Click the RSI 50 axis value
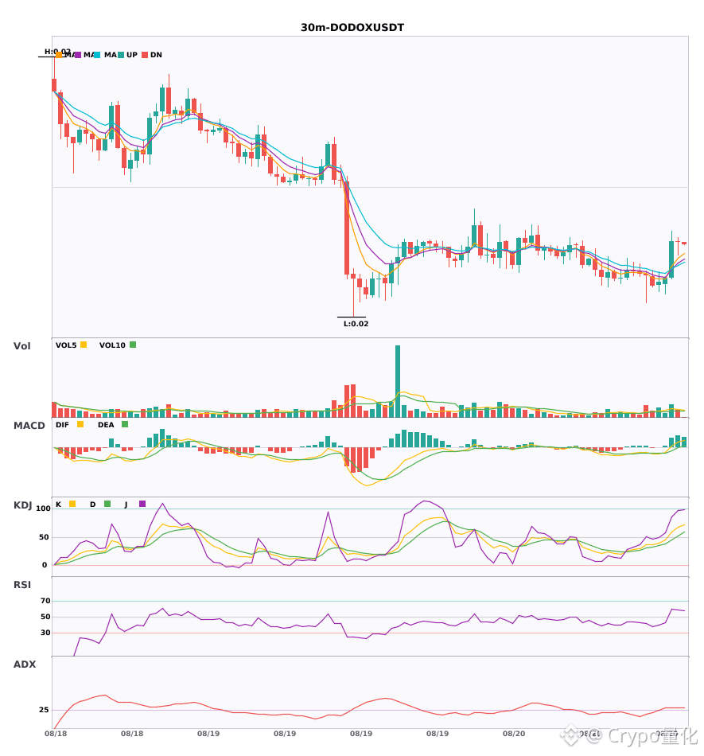Screen dimensions: 704x756 [x=45, y=616]
